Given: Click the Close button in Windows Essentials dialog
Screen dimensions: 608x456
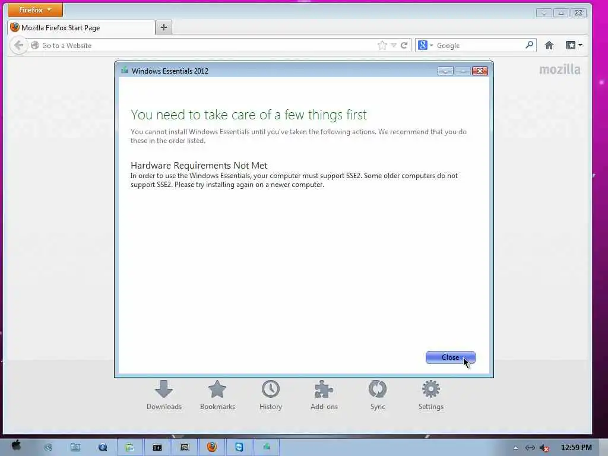Looking at the screenshot, I should coord(450,357).
